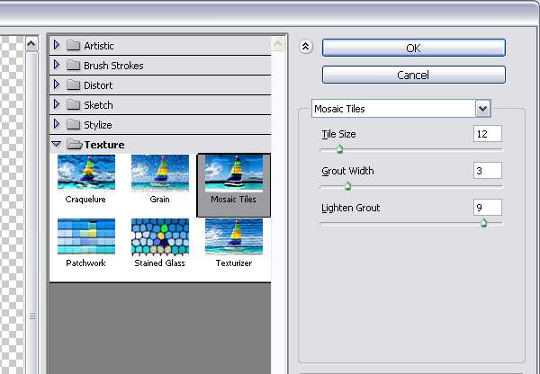Click the Grout Width value field
The image size is (540, 374).
pyautogui.click(x=487, y=171)
